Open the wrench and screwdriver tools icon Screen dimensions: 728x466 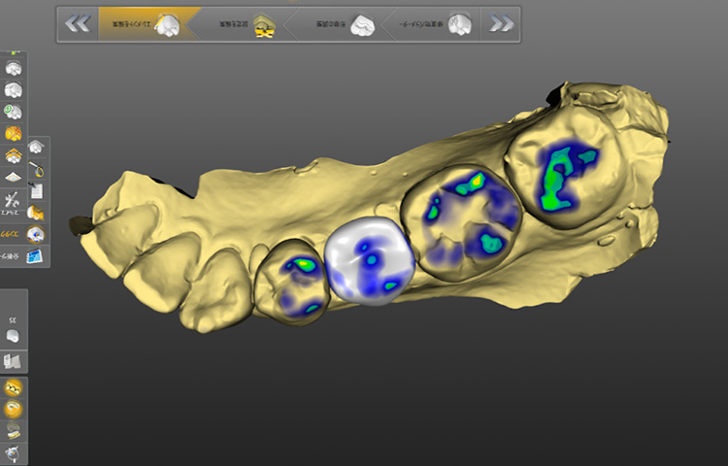click(14, 199)
